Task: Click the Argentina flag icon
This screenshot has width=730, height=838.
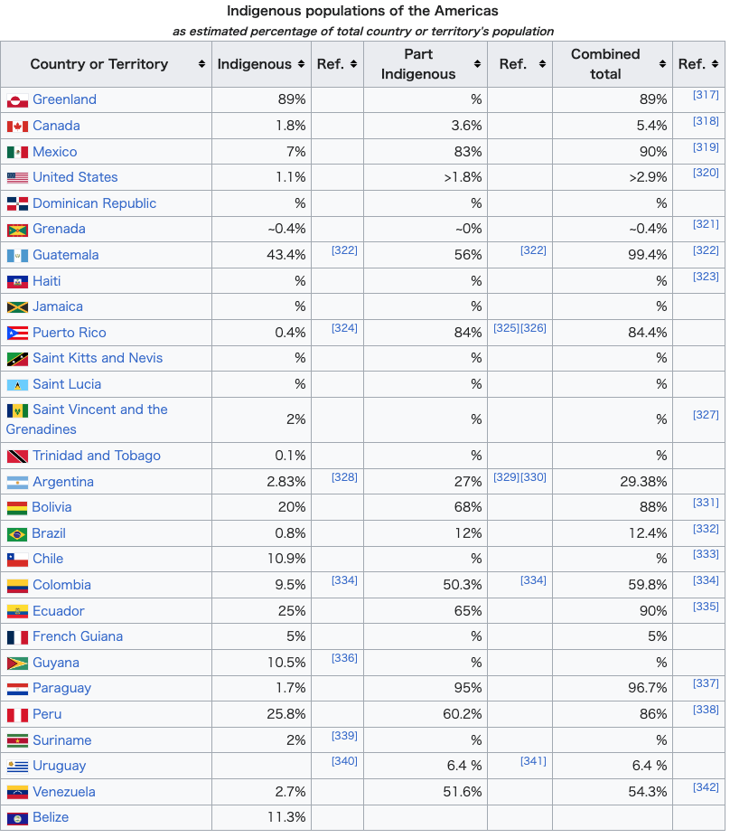Action: [17, 482]
